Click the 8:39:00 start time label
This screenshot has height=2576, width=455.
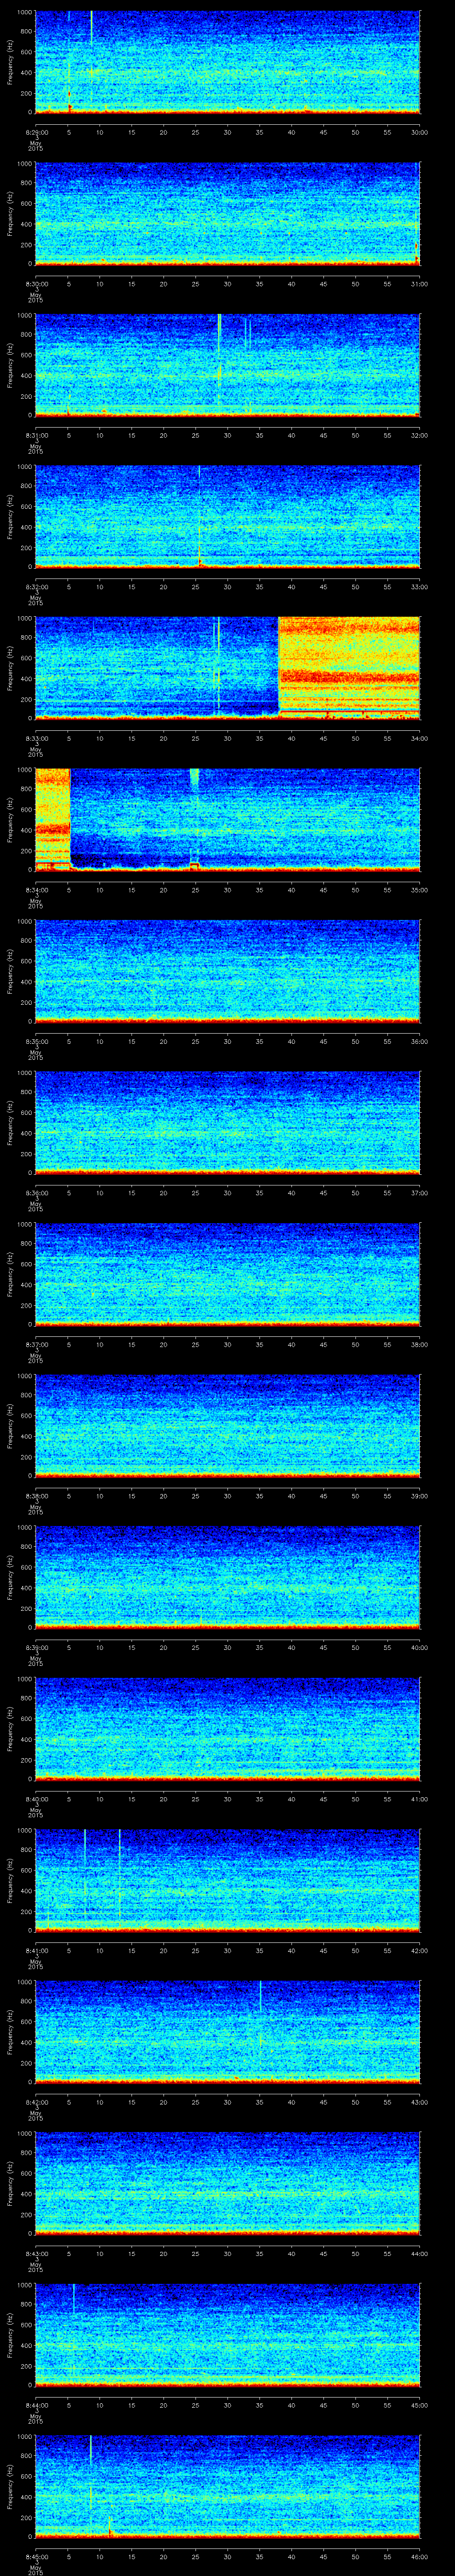pos(36,1647)
